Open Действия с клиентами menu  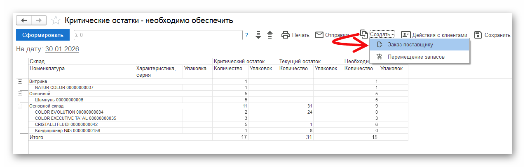(x=440, y=35)
